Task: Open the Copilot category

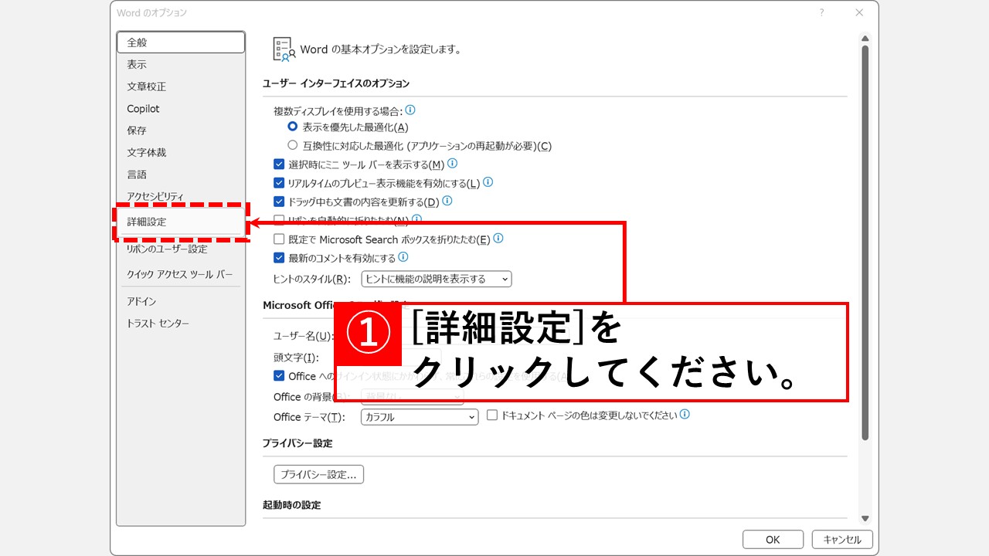Action: [181, 109]
